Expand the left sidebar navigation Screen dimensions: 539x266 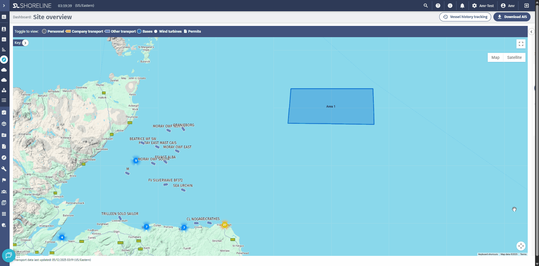tap(4, 6)
